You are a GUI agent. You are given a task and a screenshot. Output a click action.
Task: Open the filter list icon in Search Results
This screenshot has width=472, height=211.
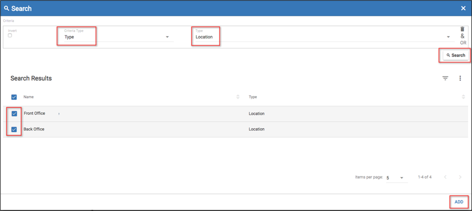click(445, 78)
